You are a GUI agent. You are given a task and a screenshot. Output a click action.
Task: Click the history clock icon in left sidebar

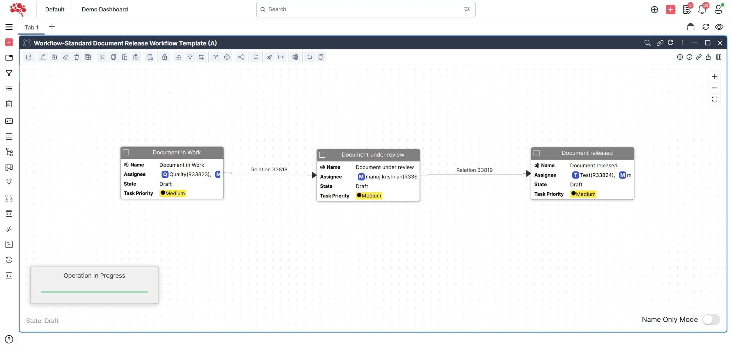point(9,260)
